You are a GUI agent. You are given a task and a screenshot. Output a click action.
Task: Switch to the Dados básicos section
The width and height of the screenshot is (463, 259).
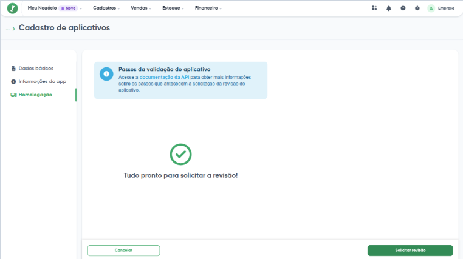[36, 68]
